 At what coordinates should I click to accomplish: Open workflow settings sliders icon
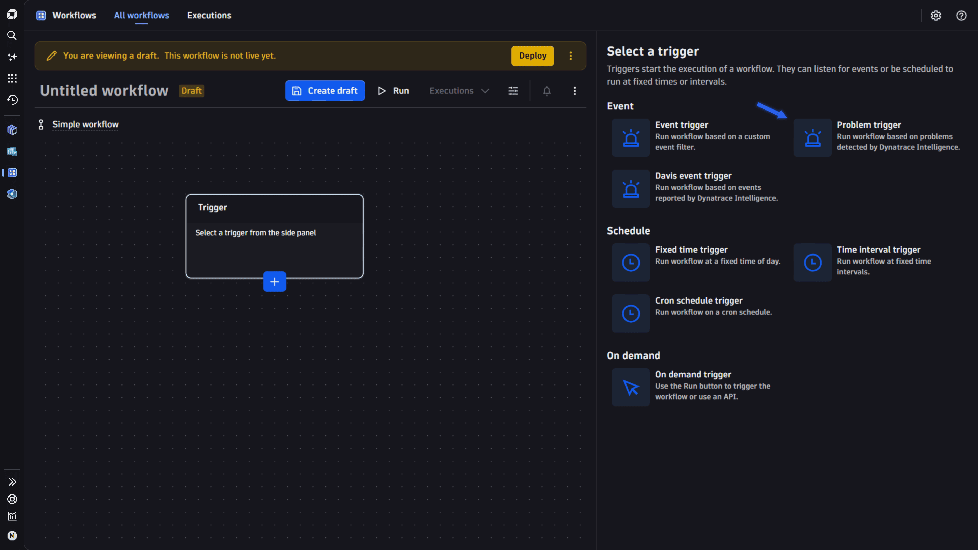pyautogui.click(x=513, y=91)
